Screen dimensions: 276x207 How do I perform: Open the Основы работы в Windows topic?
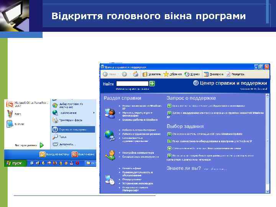[140, 120]
